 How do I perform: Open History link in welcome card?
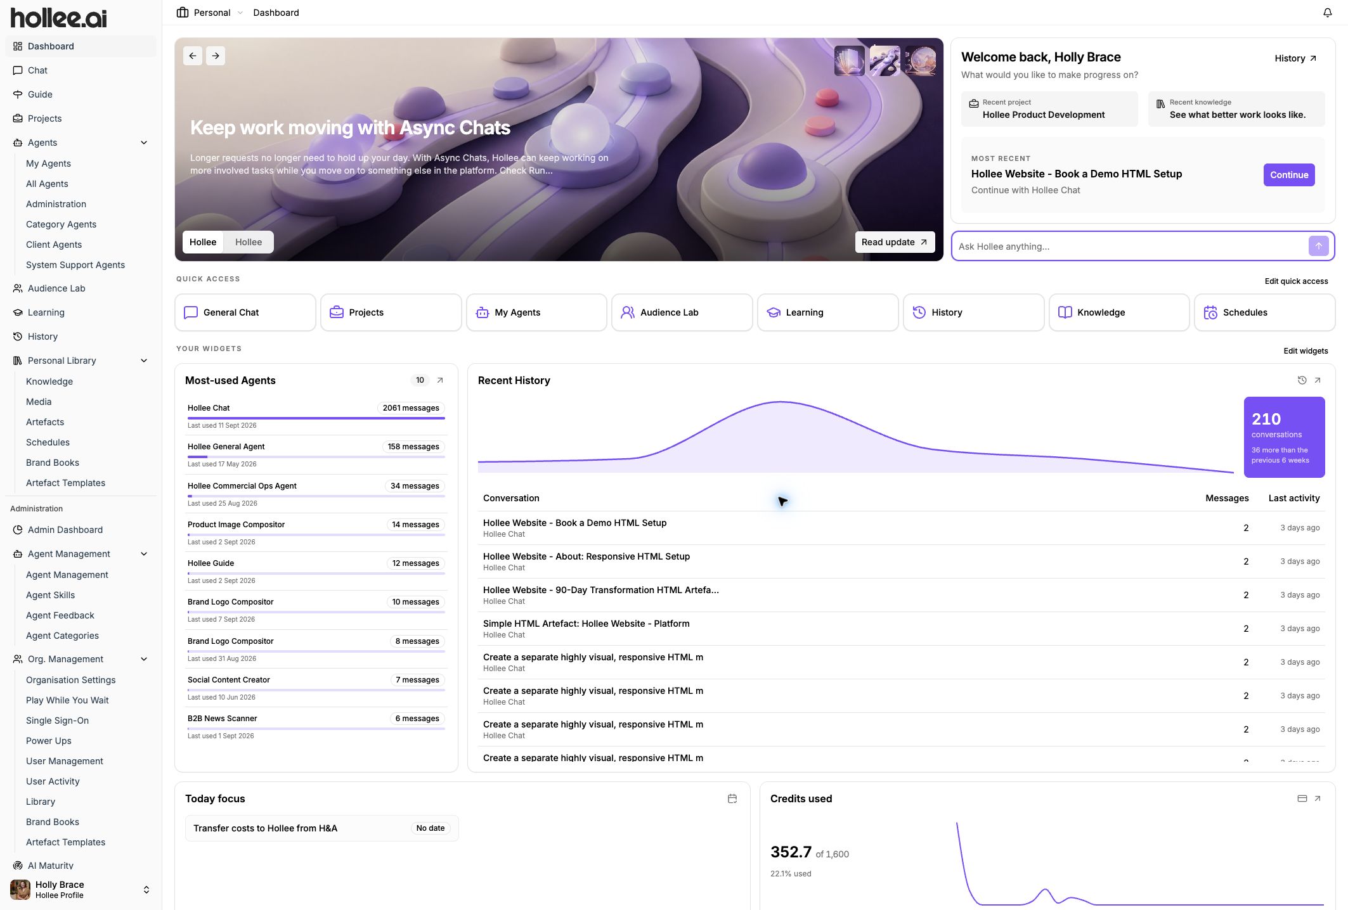click(1295, 58)
